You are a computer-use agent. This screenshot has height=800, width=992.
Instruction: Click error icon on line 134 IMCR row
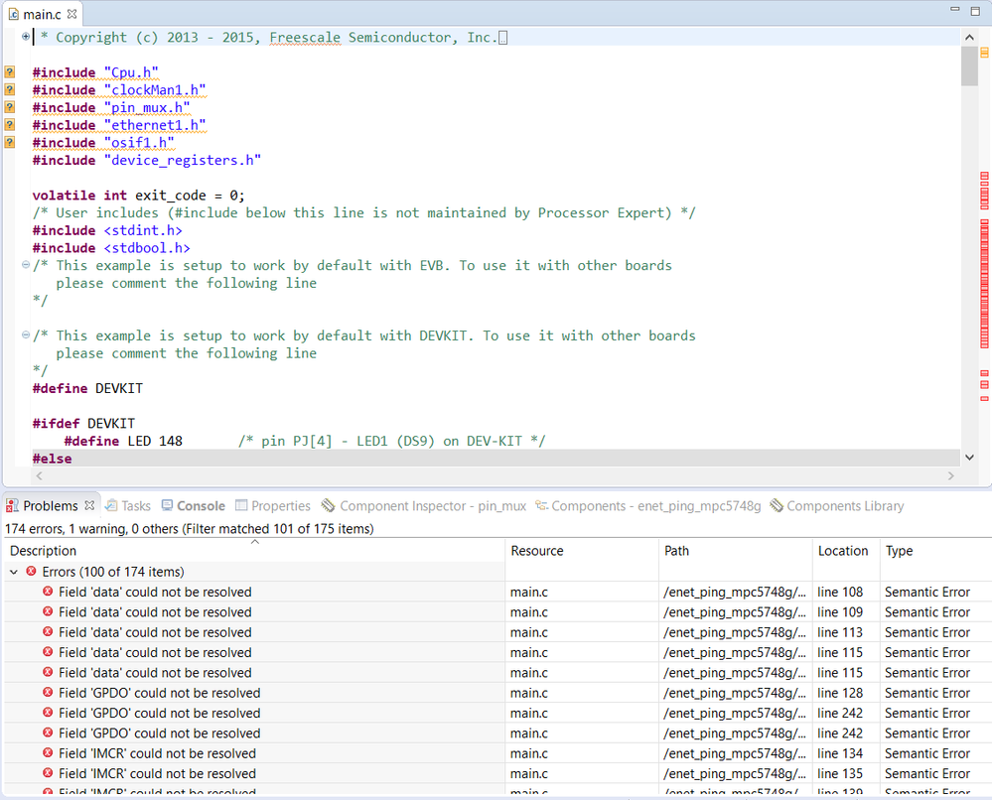(48, 753)
